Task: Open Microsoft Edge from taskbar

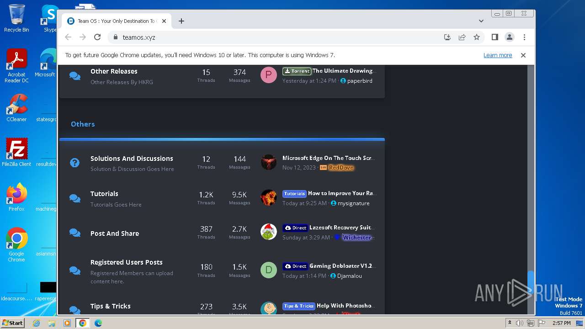Action: coord(98,323)
